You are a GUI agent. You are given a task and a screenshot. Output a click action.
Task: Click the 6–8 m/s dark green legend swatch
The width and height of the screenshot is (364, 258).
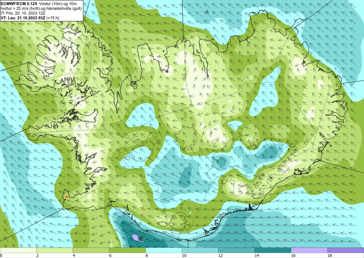[x=127, y=250]
